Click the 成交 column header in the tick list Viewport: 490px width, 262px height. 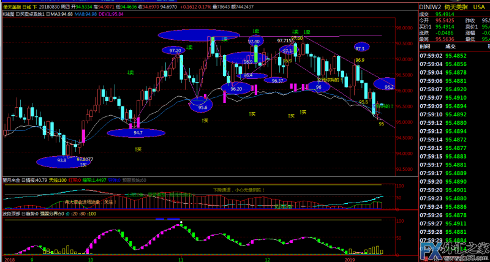click(451, 46)
